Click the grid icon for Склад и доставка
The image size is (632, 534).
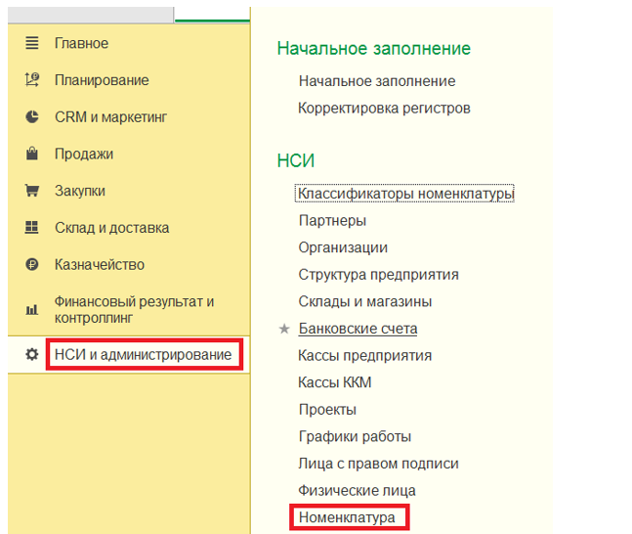click(x=32, y=228)
